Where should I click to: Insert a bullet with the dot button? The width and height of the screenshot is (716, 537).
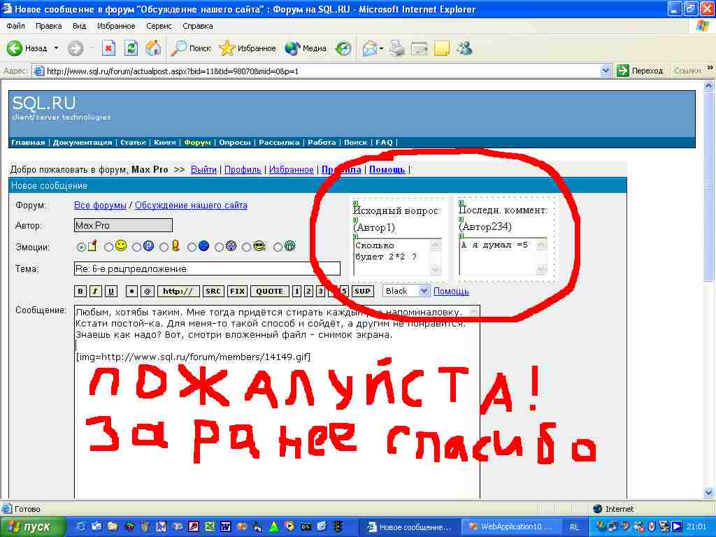pyautogui.click(x=131, y=292)
